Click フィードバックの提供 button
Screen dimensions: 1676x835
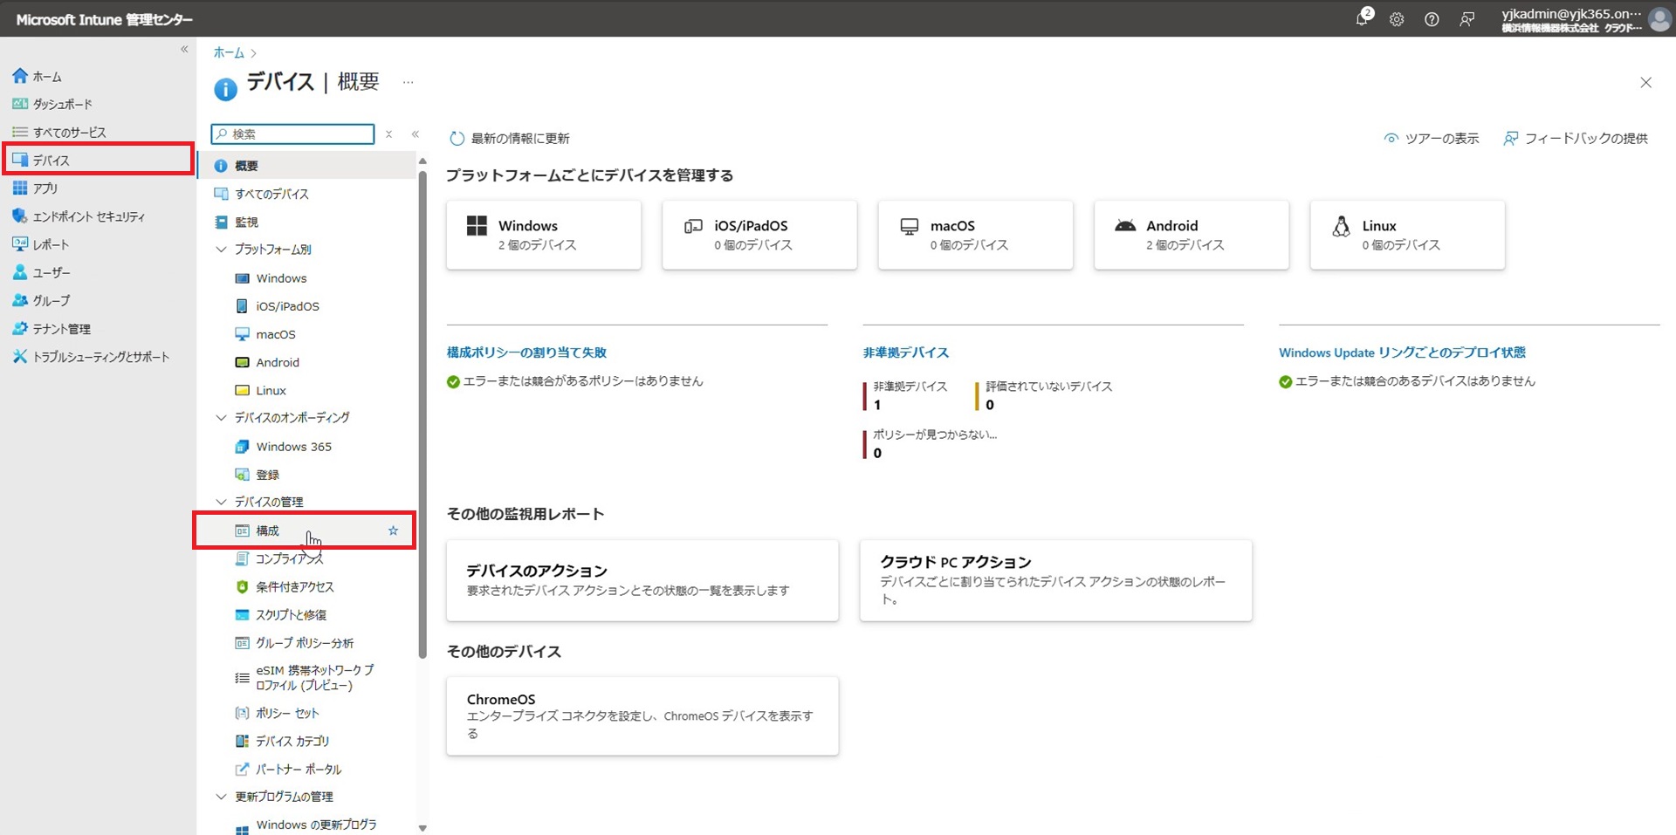click(1576, 138)
